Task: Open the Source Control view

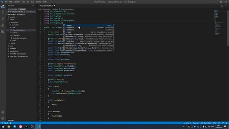Action: tap(3, 19)
